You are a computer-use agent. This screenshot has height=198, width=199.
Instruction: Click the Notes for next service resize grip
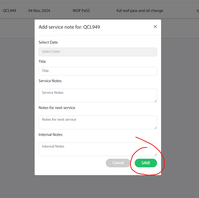coord(155,128)
